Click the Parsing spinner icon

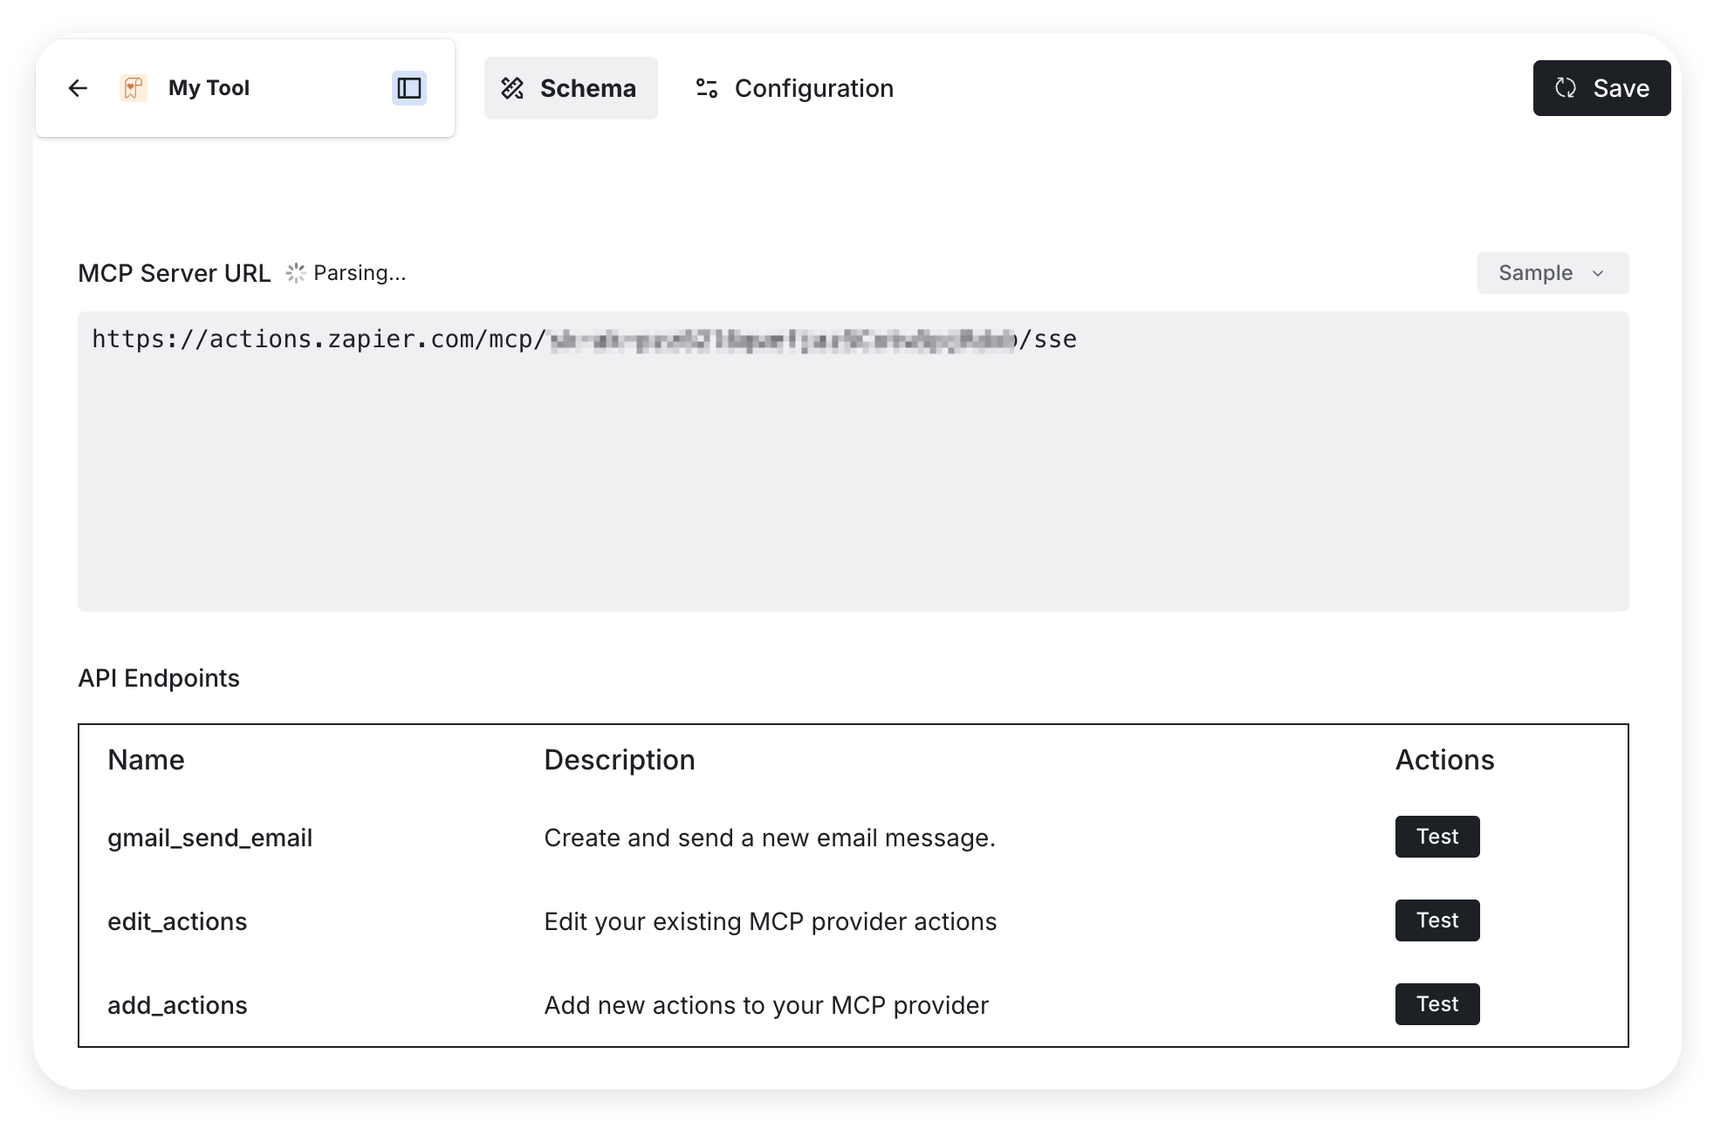[x=296, y=273]
